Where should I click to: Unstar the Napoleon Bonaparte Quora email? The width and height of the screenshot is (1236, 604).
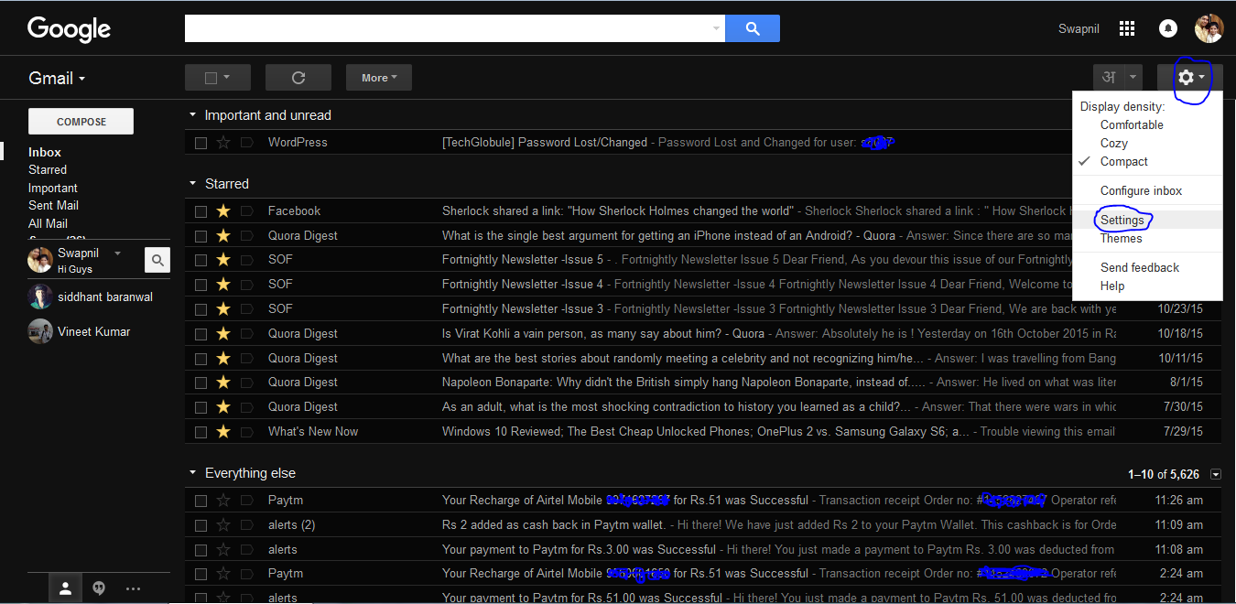point(223,383)
